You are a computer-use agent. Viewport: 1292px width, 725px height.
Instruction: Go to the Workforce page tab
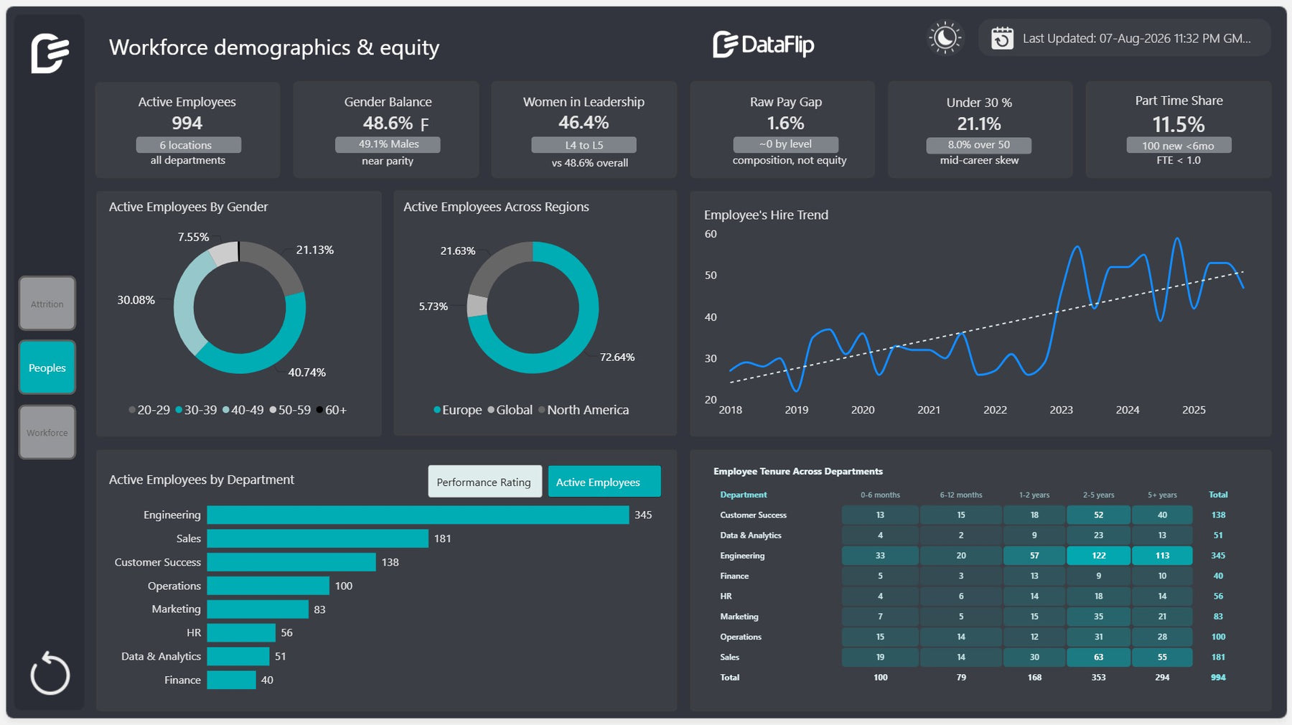pos(47,432)
